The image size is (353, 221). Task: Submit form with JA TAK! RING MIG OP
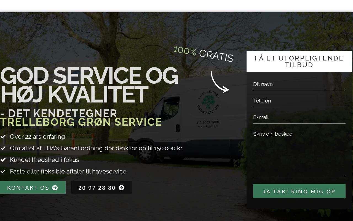(x=299, y=191)
